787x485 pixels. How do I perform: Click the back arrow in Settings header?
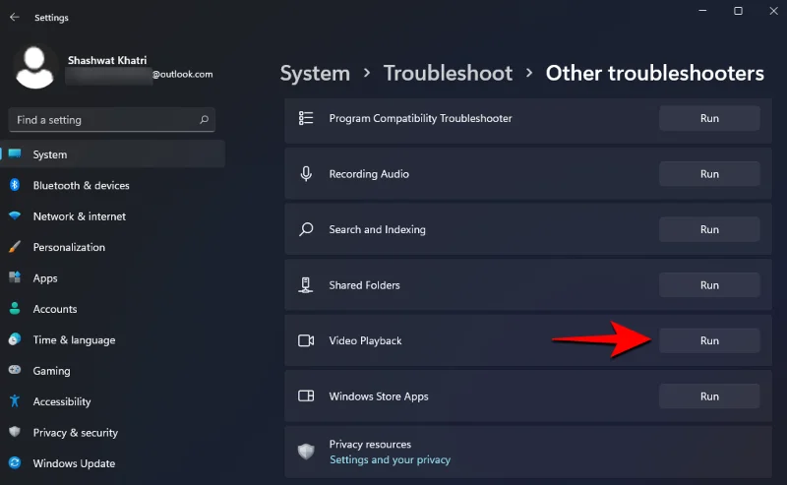click(14, 17)
